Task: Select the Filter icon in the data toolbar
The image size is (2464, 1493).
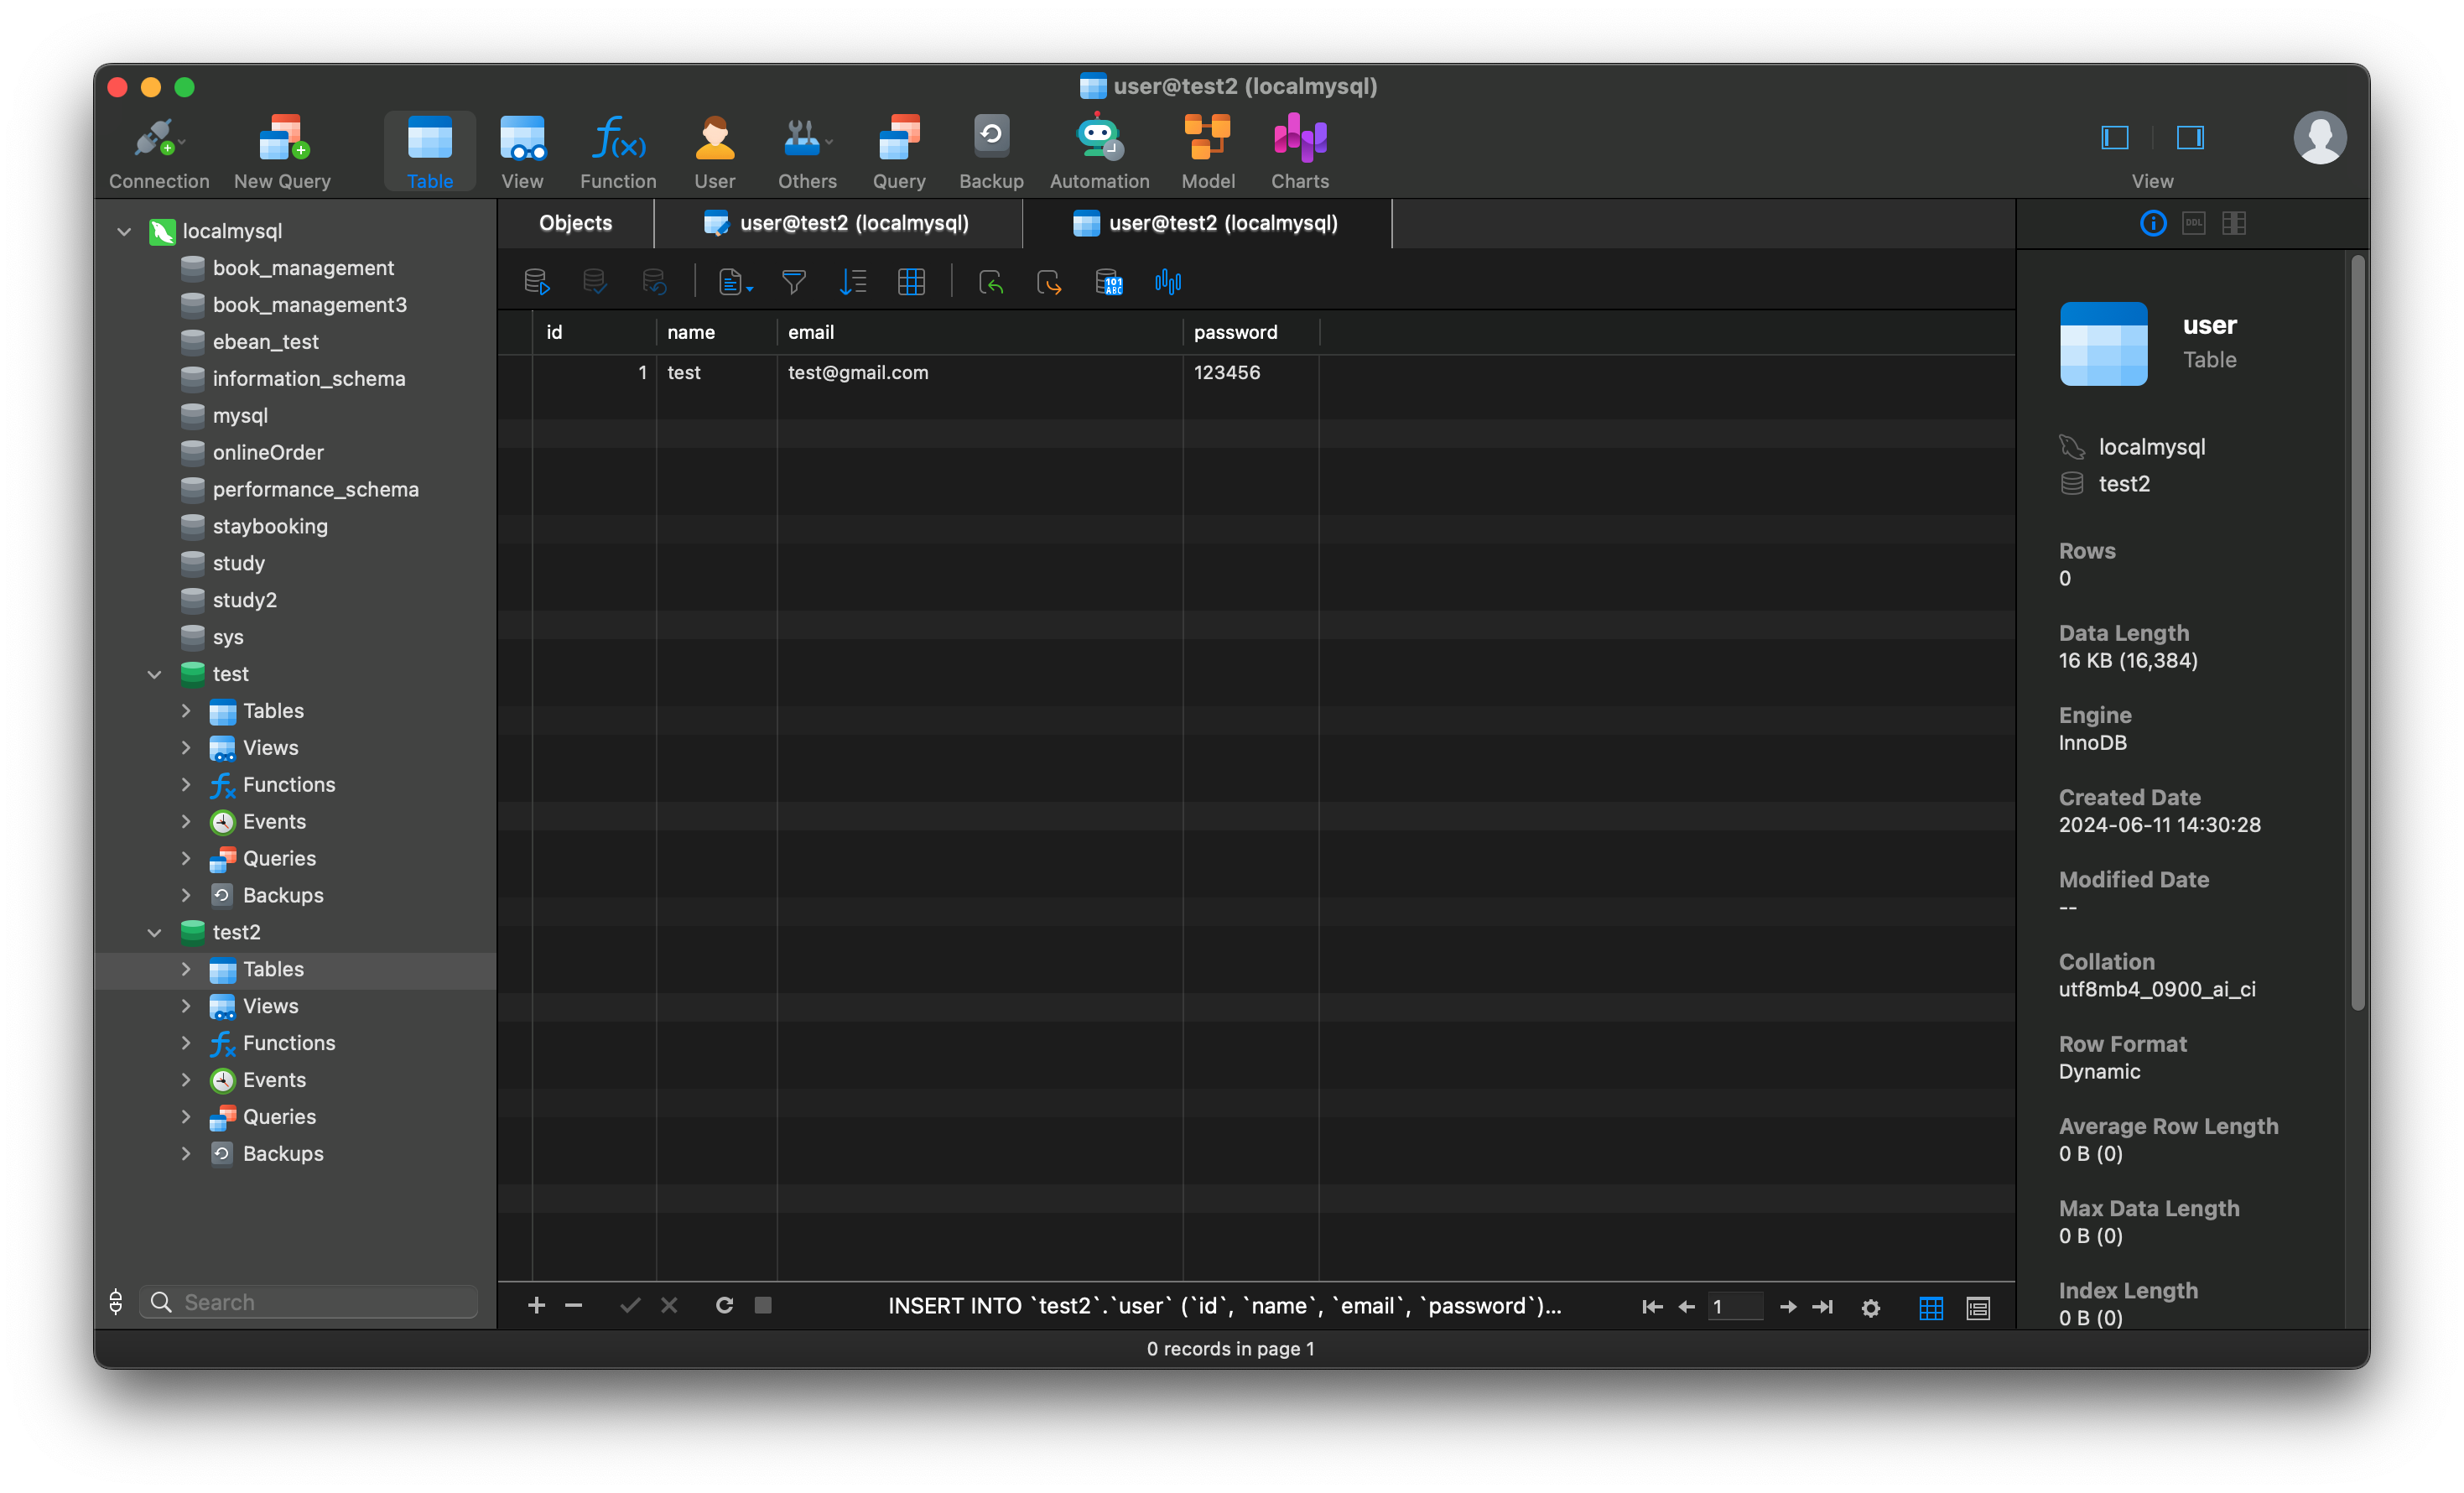Action: tap(793, 281)
